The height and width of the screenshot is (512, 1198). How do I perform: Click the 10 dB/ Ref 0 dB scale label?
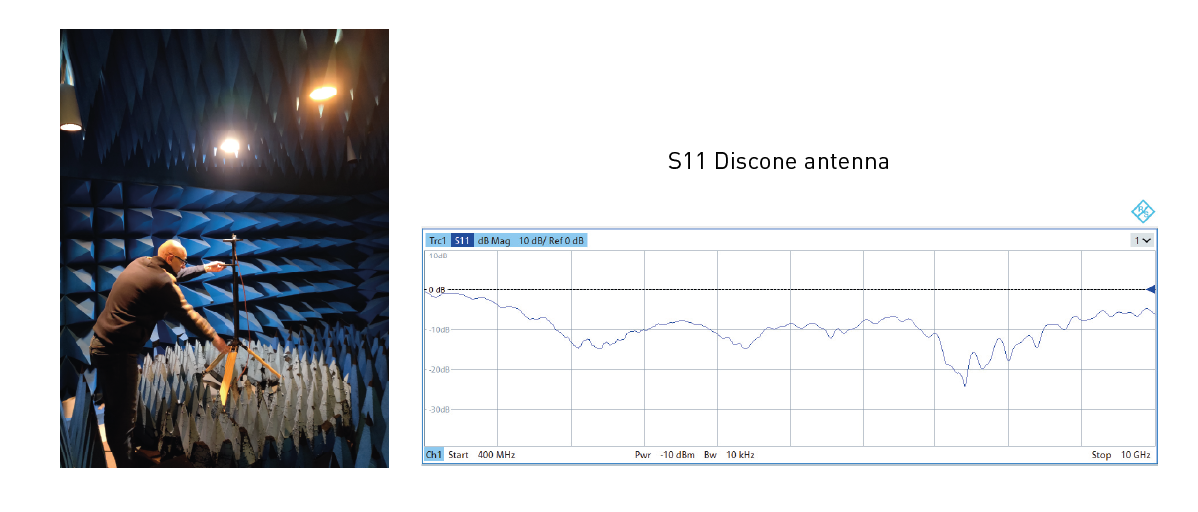[552, 241]
